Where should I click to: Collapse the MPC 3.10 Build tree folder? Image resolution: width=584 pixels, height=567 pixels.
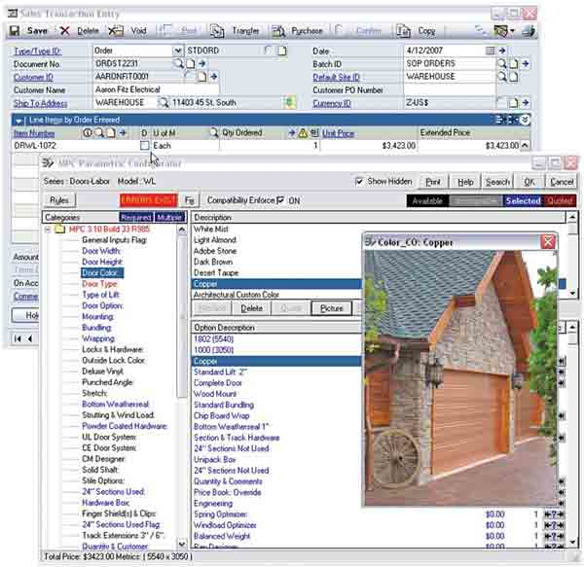(49, 230)
